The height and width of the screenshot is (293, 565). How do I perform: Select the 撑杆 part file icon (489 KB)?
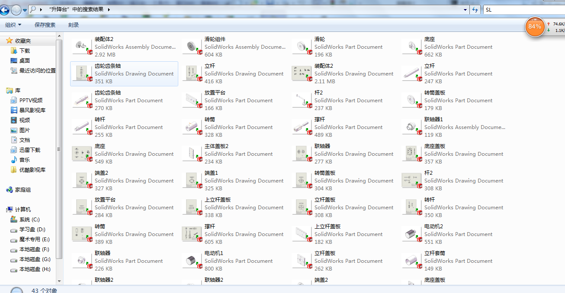coord(302,127)
